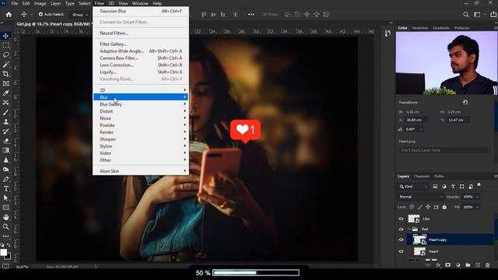Select the Move tool in the toolbar
The height and width of the screenshot is (280, 498).
[x=5, y=36]
